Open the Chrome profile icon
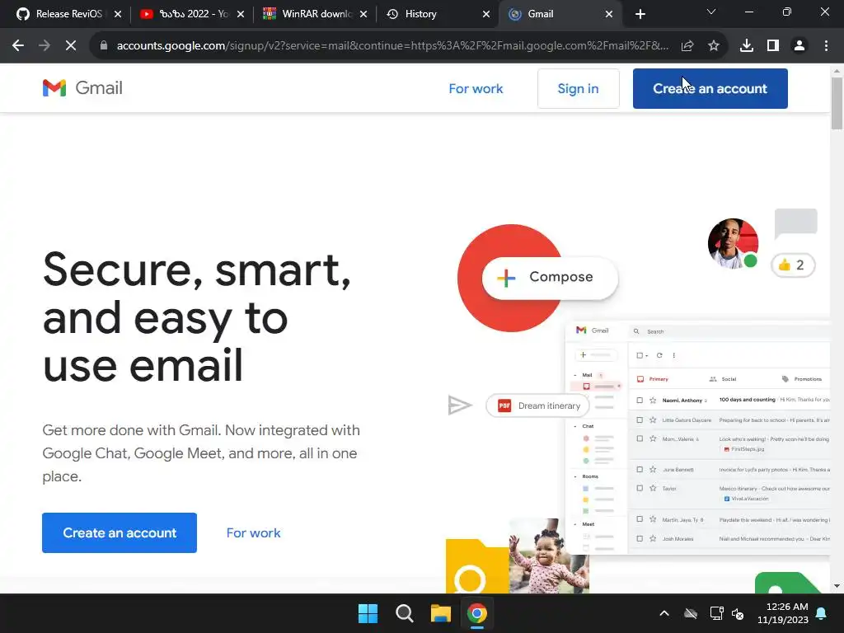844x633 pixels. pyautogui.click(x=799, y=46)
